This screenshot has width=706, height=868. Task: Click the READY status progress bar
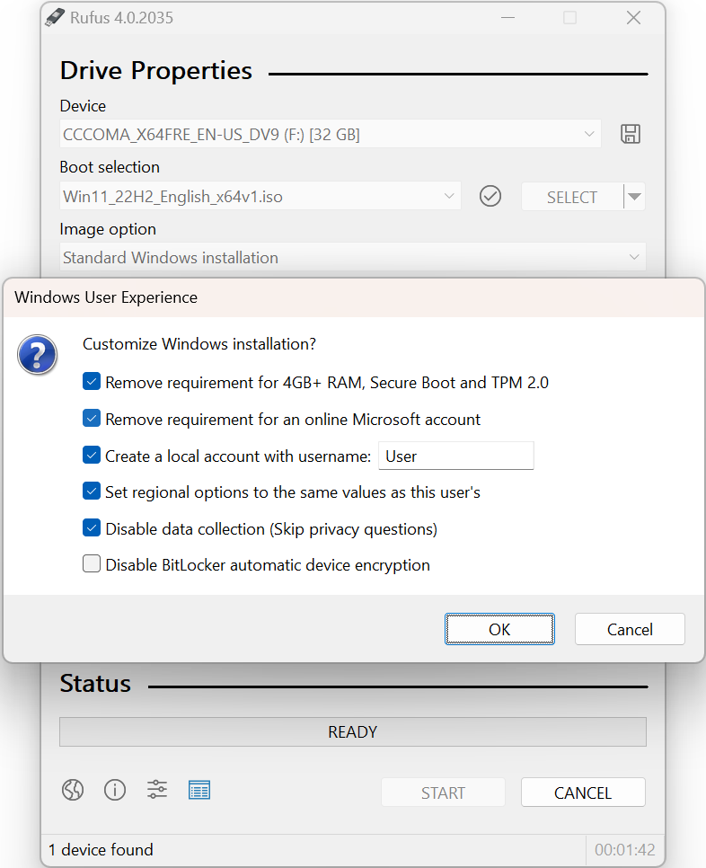[352, 731]
